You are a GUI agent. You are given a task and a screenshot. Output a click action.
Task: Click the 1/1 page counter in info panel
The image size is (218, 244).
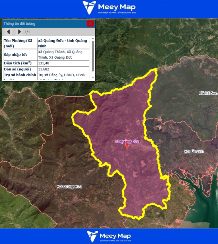click(27, 32)
